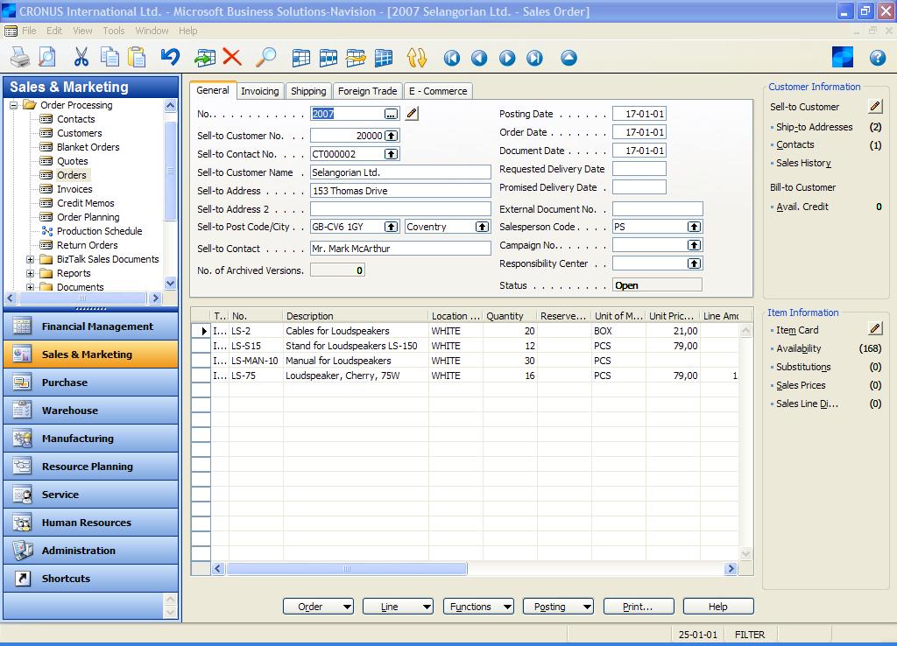Click the Cut scissors icon
The width and height of the screenshot is (897, 646).
(x=81, y=57)
